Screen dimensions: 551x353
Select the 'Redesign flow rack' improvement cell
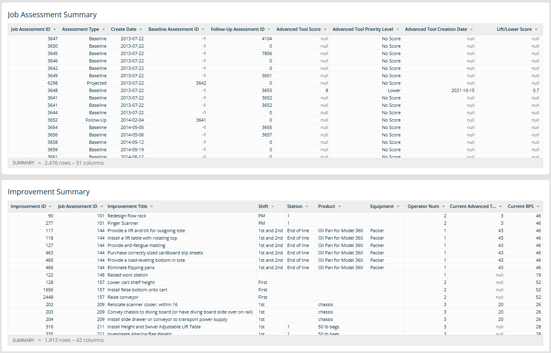click(127, 216)
